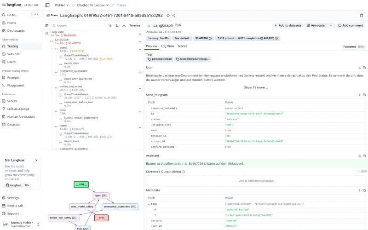The height and width of the screenshot is (230, 368).
Task: Dismiss the Star Langfuse card
Action: [x=36, y=160]
